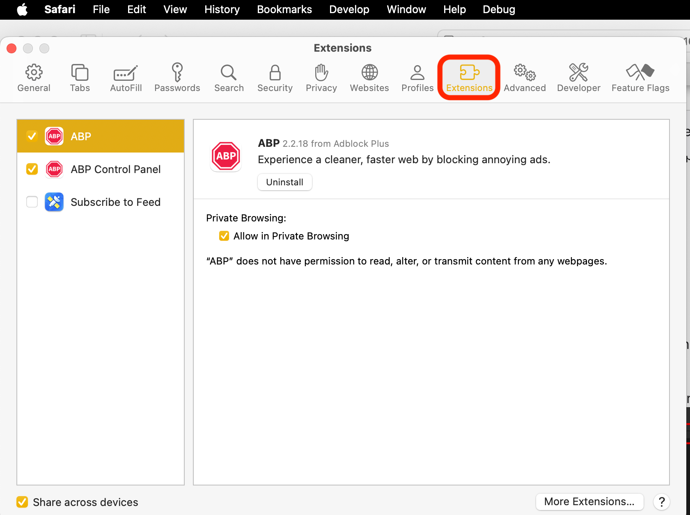This screenshot has height=515, width=690.
Task: Open the Advanced settings pane
Action: pyautogui.click(x=525, y=78)
